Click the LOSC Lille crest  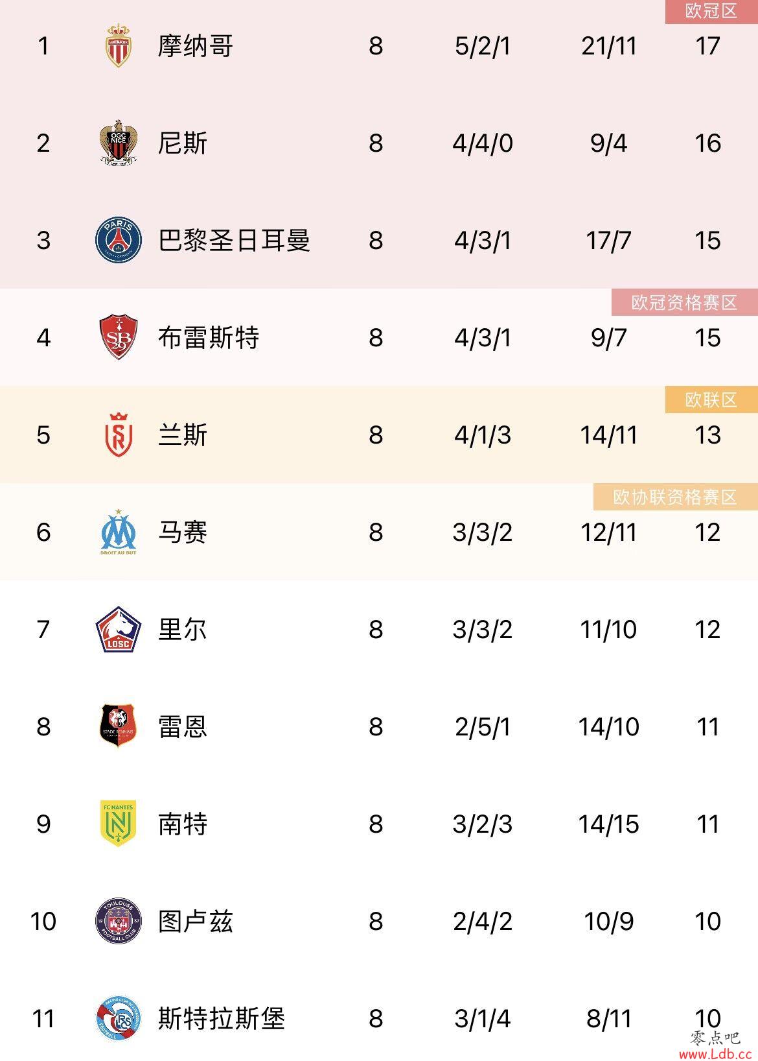tap(119, 629)
